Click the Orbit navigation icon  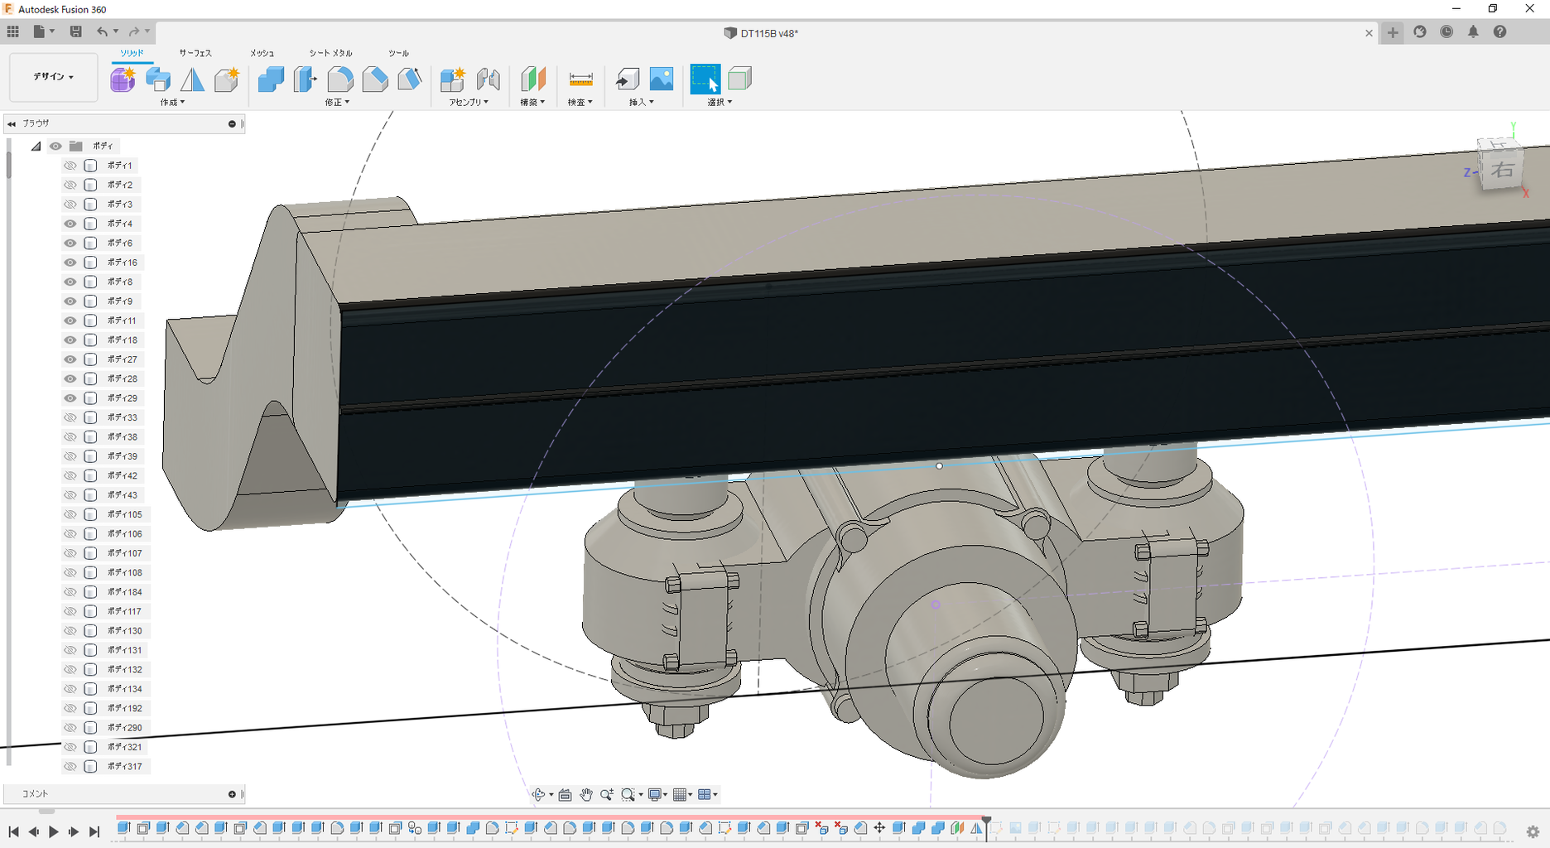(x=539, y=795)
